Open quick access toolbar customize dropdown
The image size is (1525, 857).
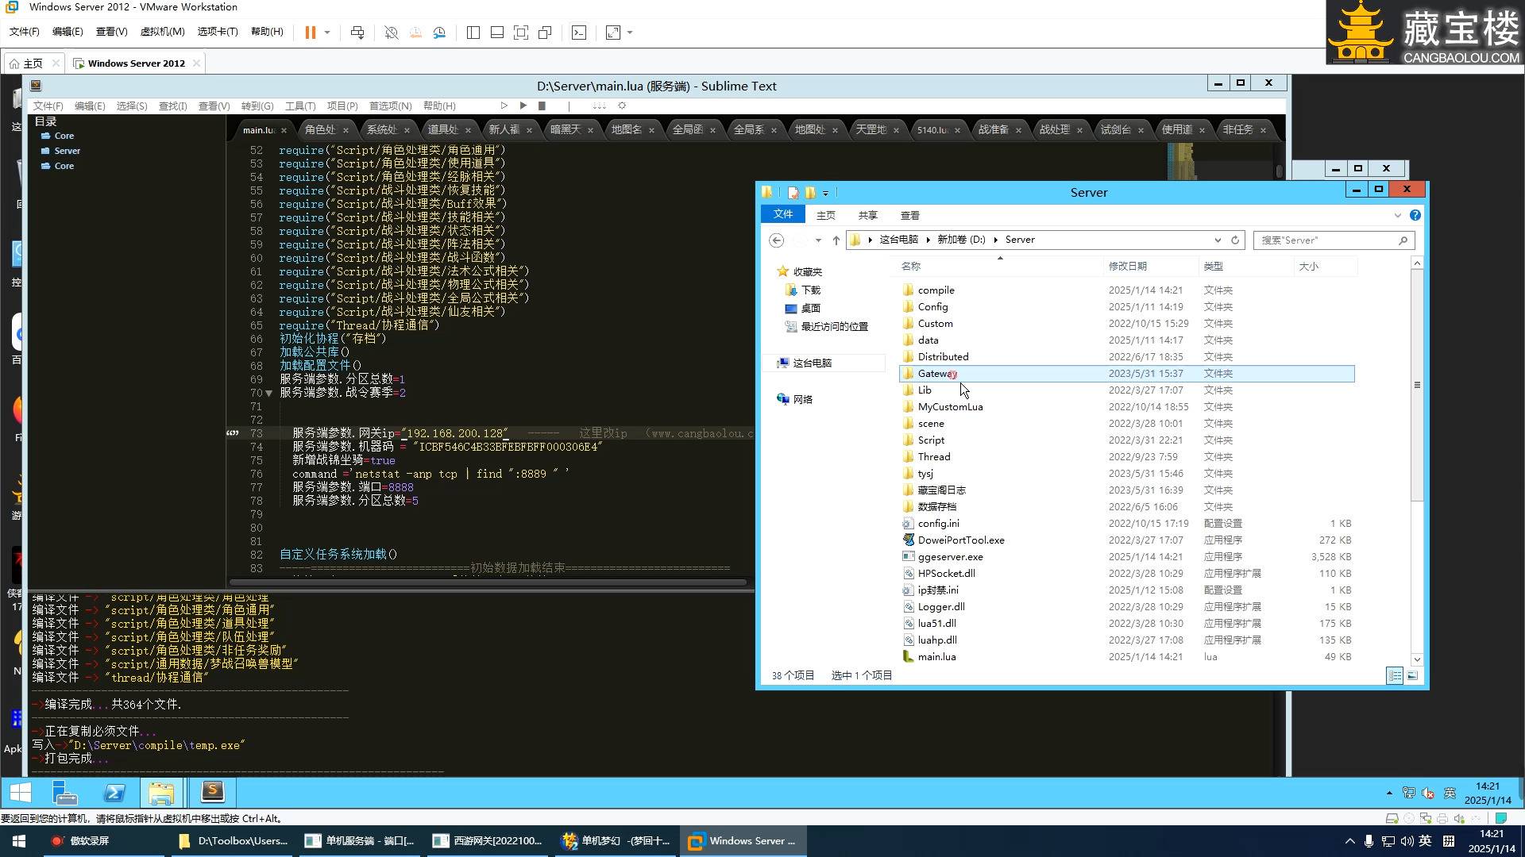825,193
